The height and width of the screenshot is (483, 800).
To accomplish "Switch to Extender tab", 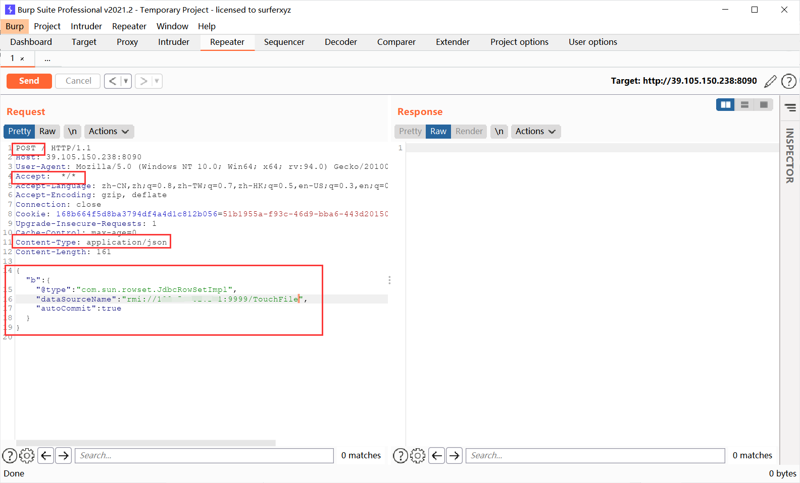I will [x=453, y=42].
